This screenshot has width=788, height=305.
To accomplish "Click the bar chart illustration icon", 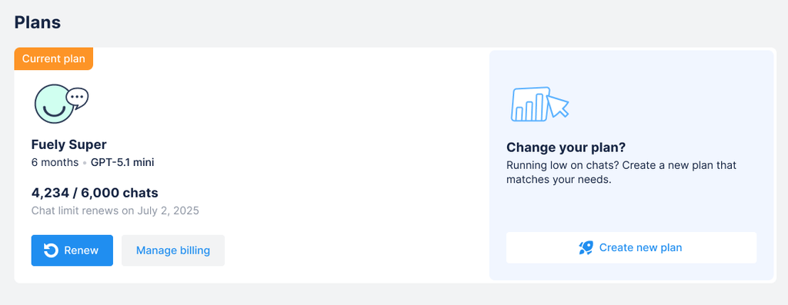I will [x=529, y=104].
